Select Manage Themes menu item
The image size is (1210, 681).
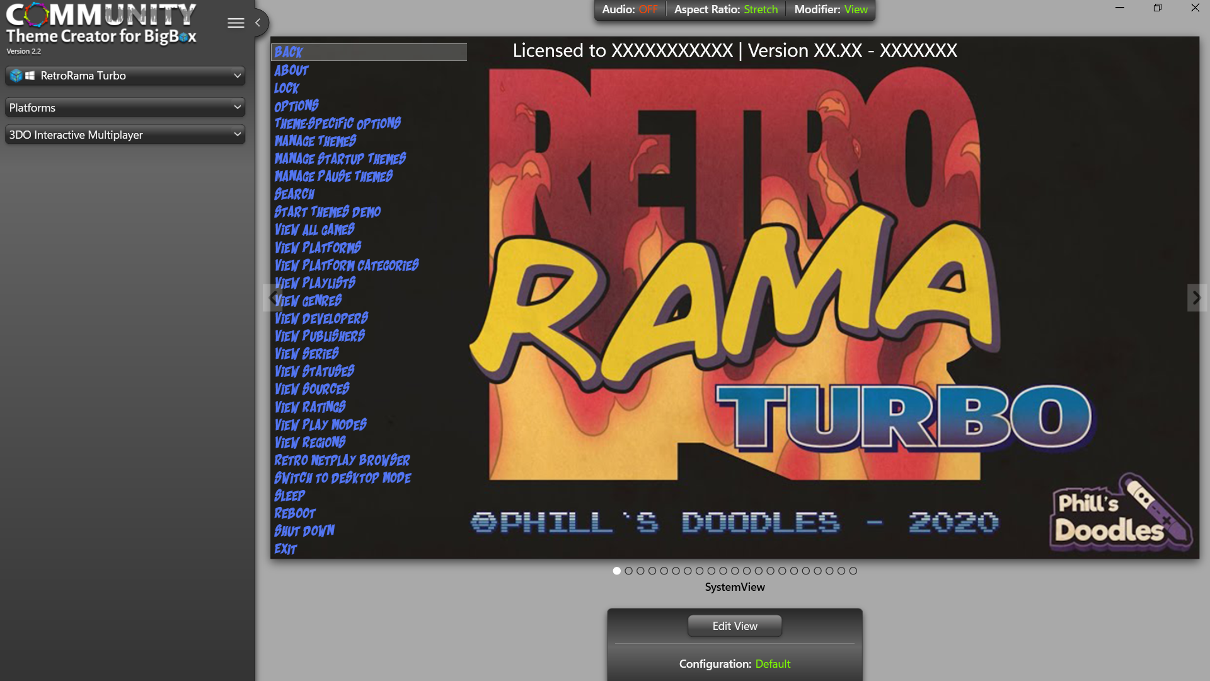[315, 141]
